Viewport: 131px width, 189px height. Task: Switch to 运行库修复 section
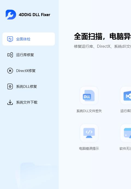[x=29, y=55]
